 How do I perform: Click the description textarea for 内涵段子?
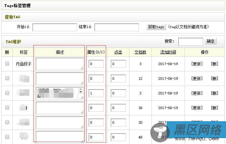pyautogui.click(x=60, y=64)
